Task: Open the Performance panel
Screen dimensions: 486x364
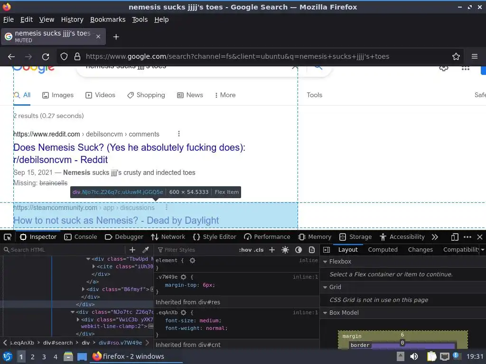Action: pos(267,237)
